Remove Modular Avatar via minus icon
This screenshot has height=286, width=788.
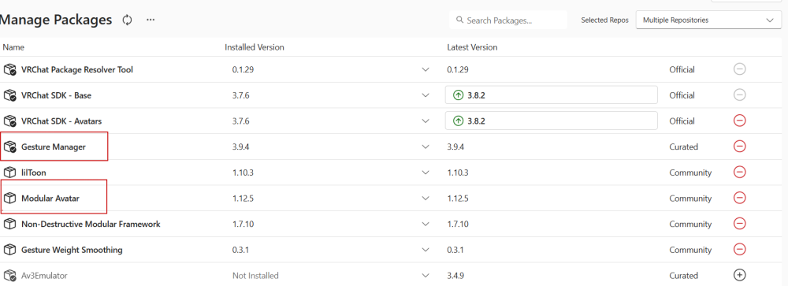(x=739, y=198)
